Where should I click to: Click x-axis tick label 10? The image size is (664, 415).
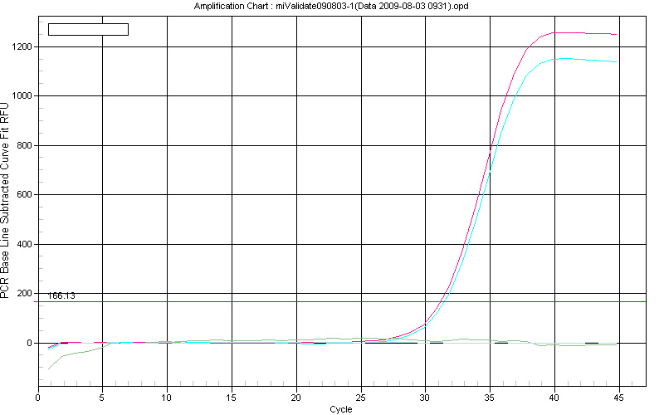(167, 398)
